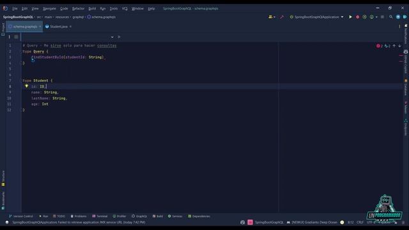Expand the run configuration dropdown
409x230 pixels.
pos(342,17)
